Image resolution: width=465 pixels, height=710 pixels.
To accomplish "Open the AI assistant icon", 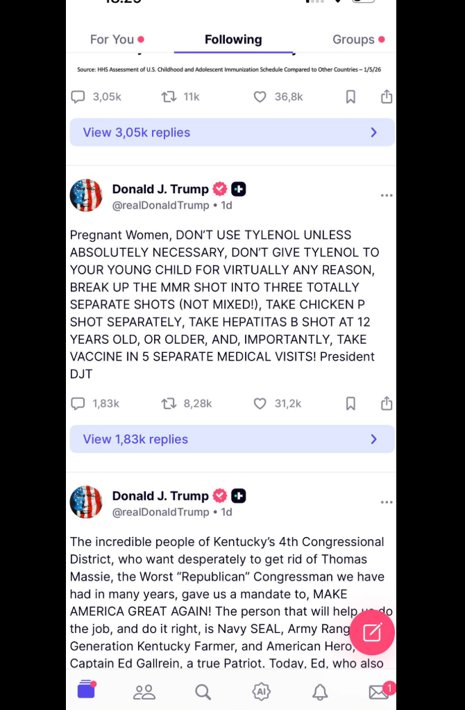I will pos(261,691).
